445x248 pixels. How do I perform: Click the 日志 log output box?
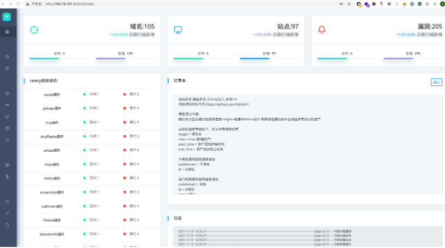pos(308,237)
